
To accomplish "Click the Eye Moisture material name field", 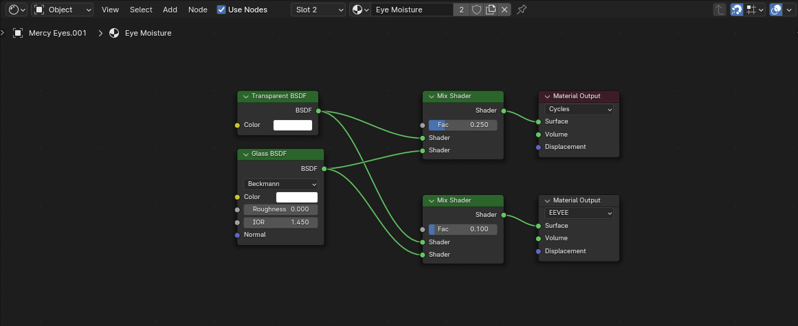I will pyautogui.click(x=412, y=9).
